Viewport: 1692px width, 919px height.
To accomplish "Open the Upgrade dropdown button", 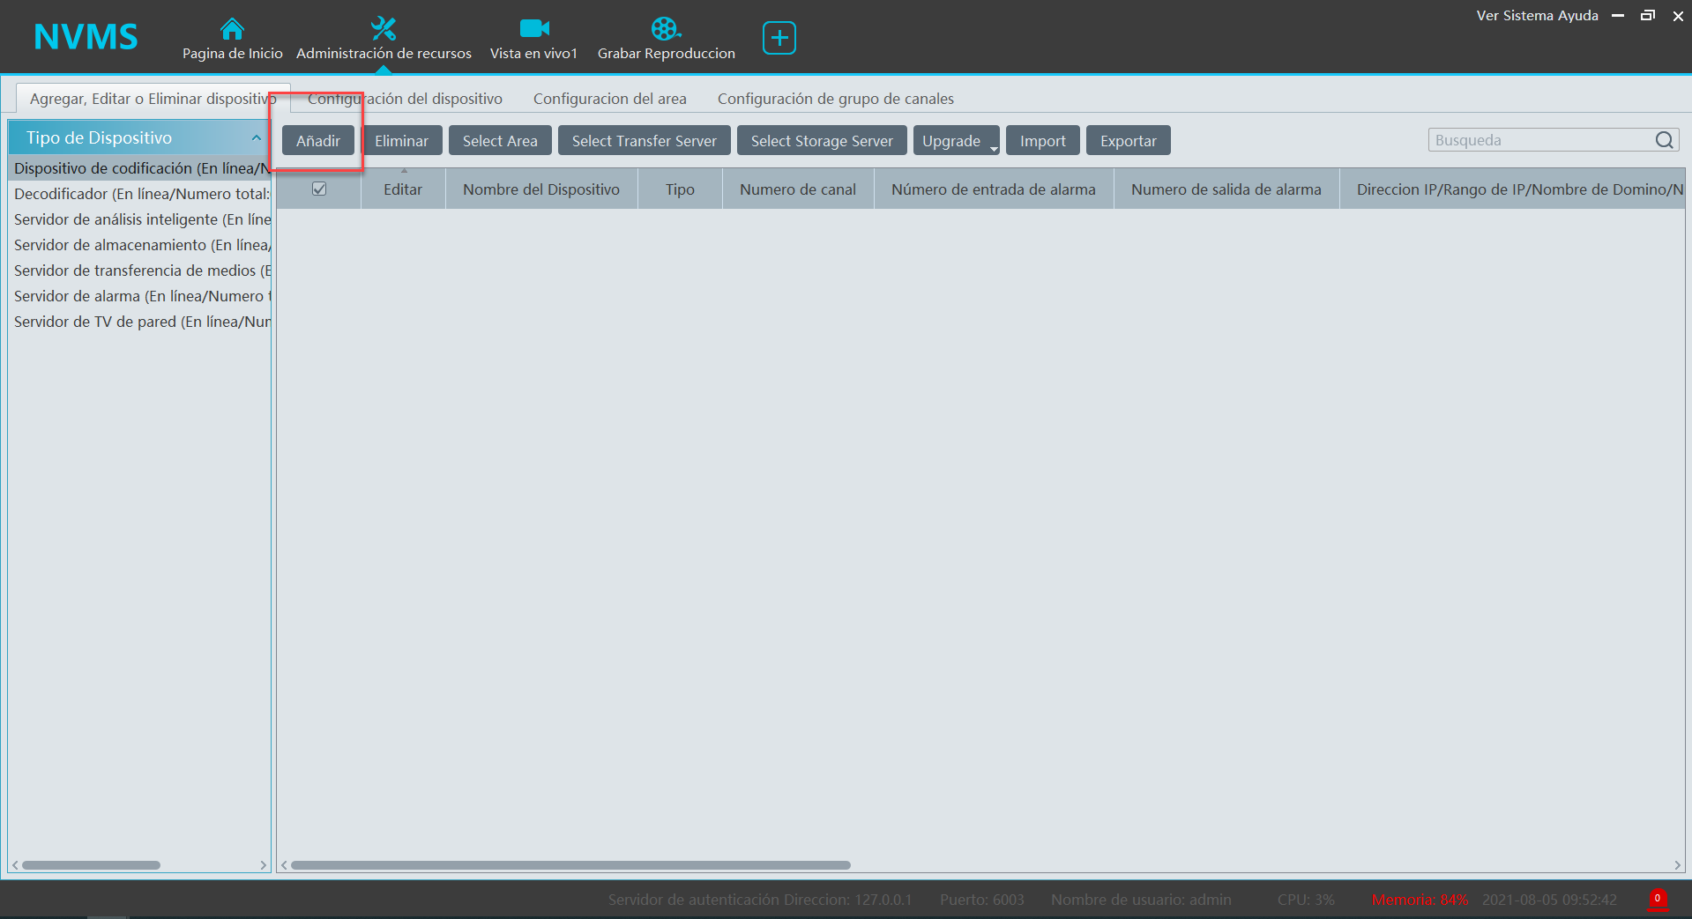I will click(956, 141).
